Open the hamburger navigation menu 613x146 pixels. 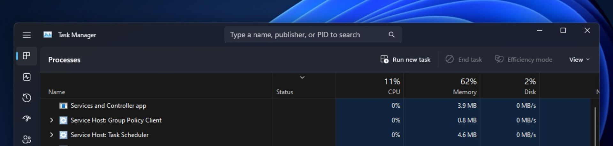point(27,35)
